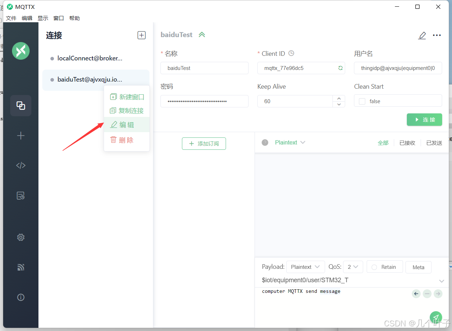Open the Connections page icon in sidebar

[21, 106]
